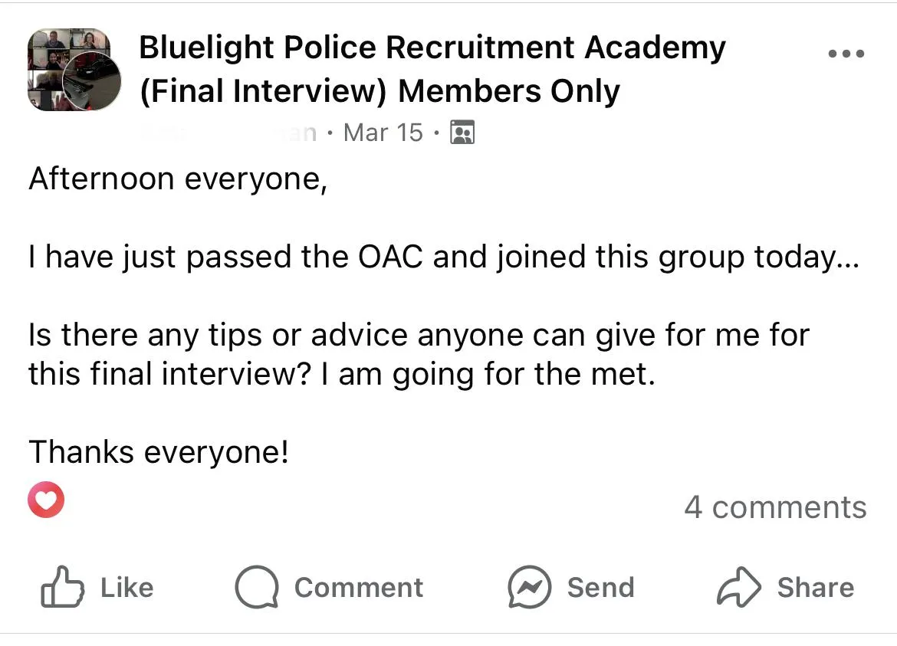Tap the "Thanks everyone!" closing line
Image resolution: width=897 pixels, height=646 pixels.
coord(159,452)
